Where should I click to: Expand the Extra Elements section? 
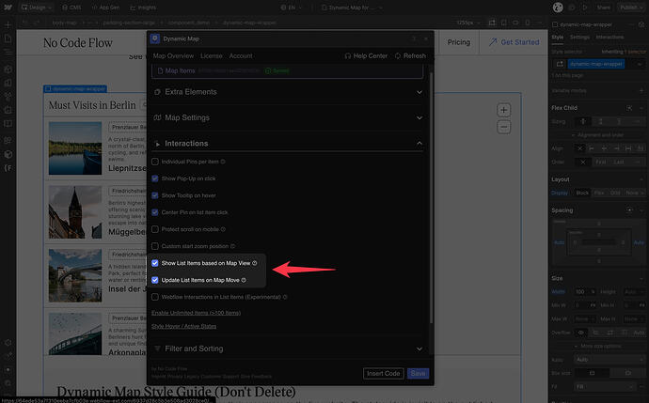[x=288, y=92]
